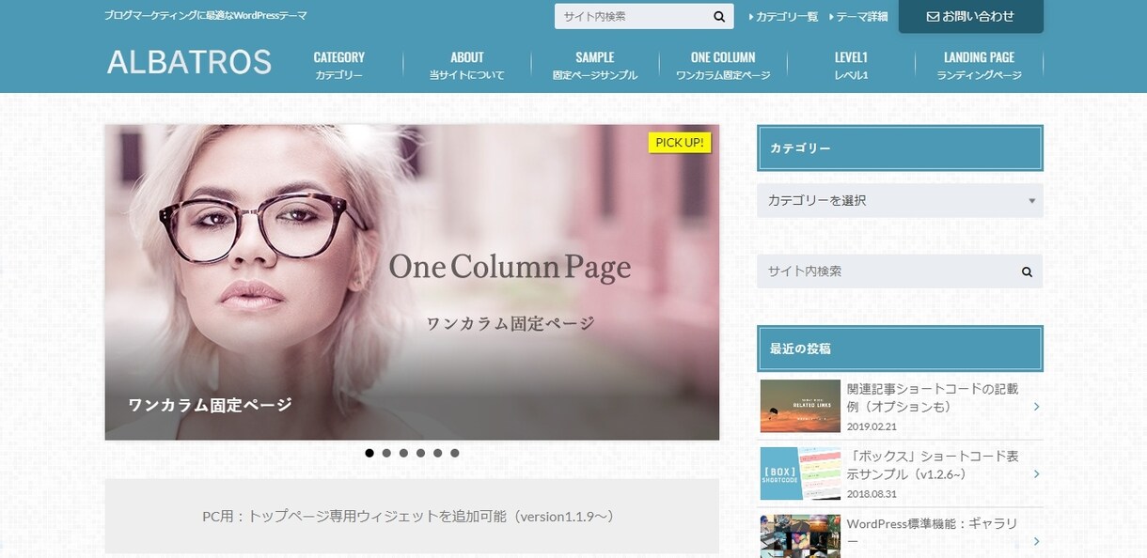Open the お問い合わせ contact button
This screenshot has width=1147, height=558.
click(971, 17)
